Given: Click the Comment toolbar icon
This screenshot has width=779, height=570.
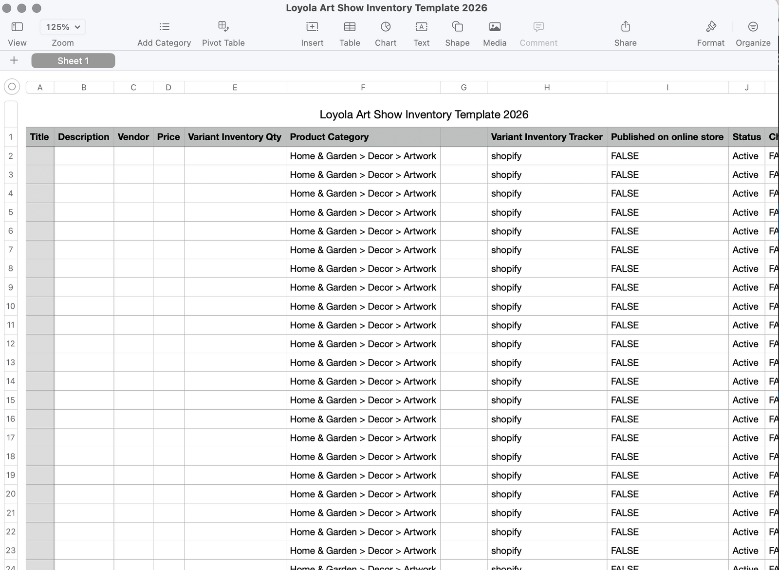Looking at the screenshot, I should tap(538, 27).
